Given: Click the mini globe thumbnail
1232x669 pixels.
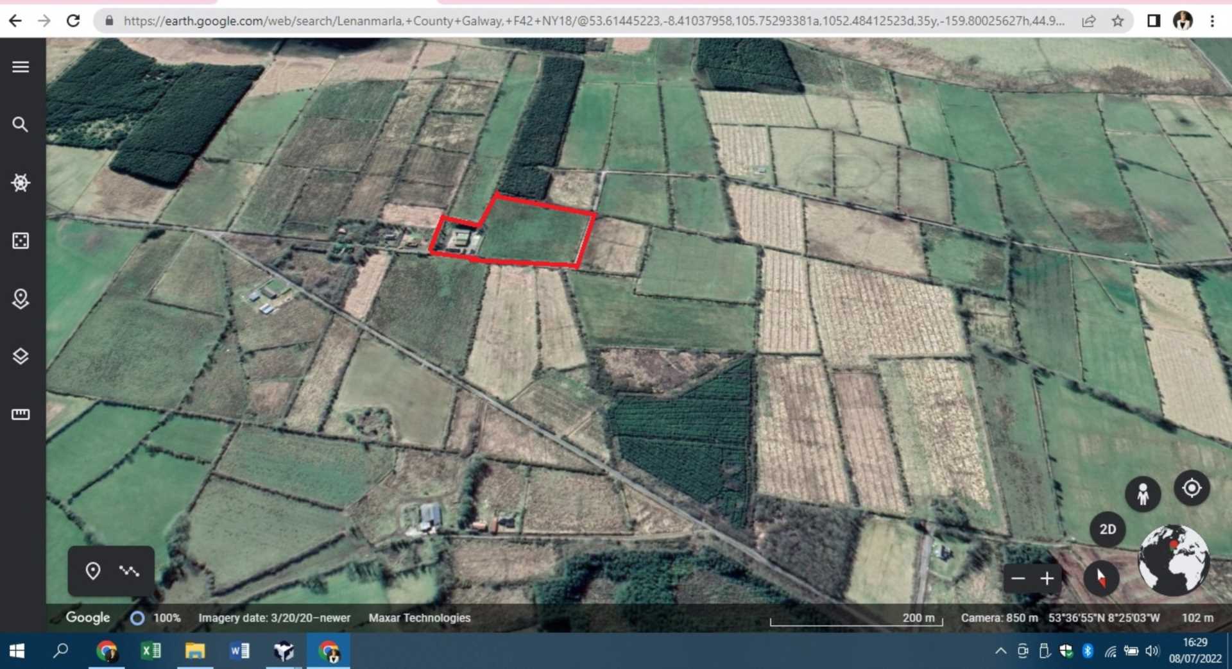Looking at the screenshot, I should [x=1174, y=559].
